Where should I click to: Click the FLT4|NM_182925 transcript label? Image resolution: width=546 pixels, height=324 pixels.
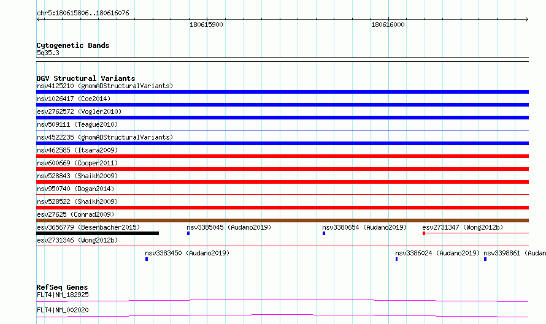(63, 295)
